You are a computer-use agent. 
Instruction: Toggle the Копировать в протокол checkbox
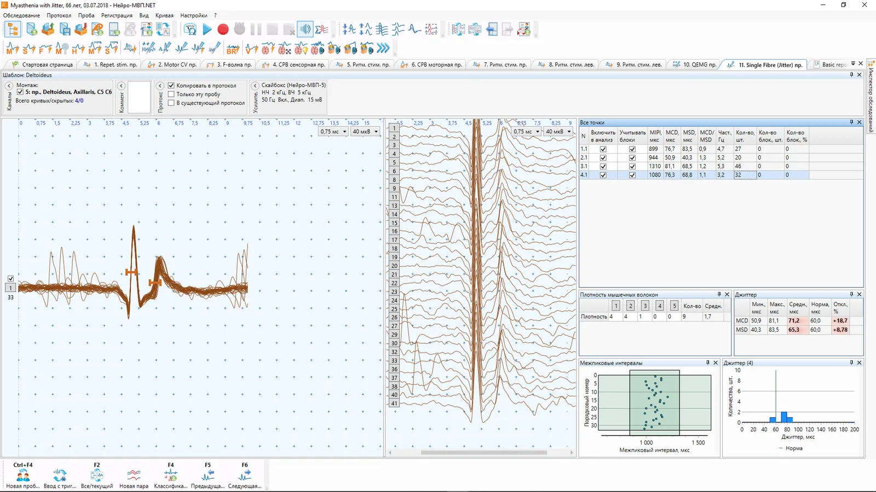tap(171, 85)
